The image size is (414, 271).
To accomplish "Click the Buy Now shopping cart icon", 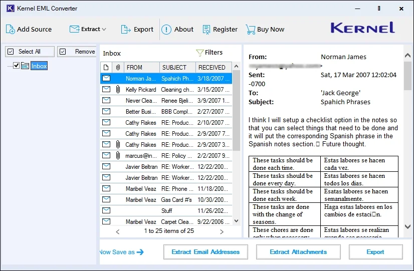I will coord(250,30).
